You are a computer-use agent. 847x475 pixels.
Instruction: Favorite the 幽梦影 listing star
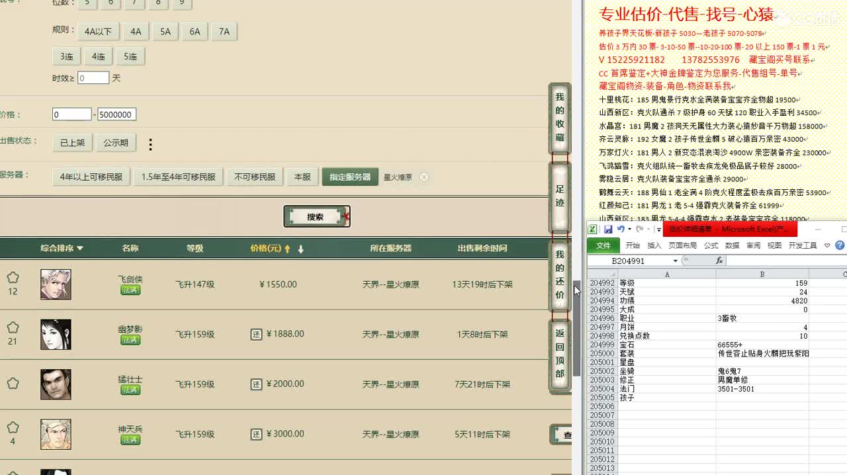coord(13,327)
